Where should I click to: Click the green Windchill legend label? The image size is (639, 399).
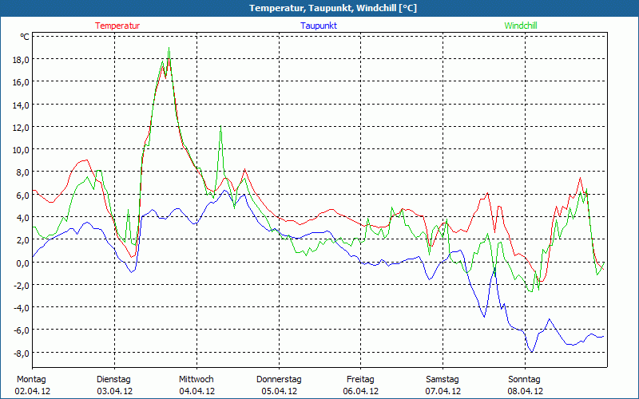click(521, 26)
